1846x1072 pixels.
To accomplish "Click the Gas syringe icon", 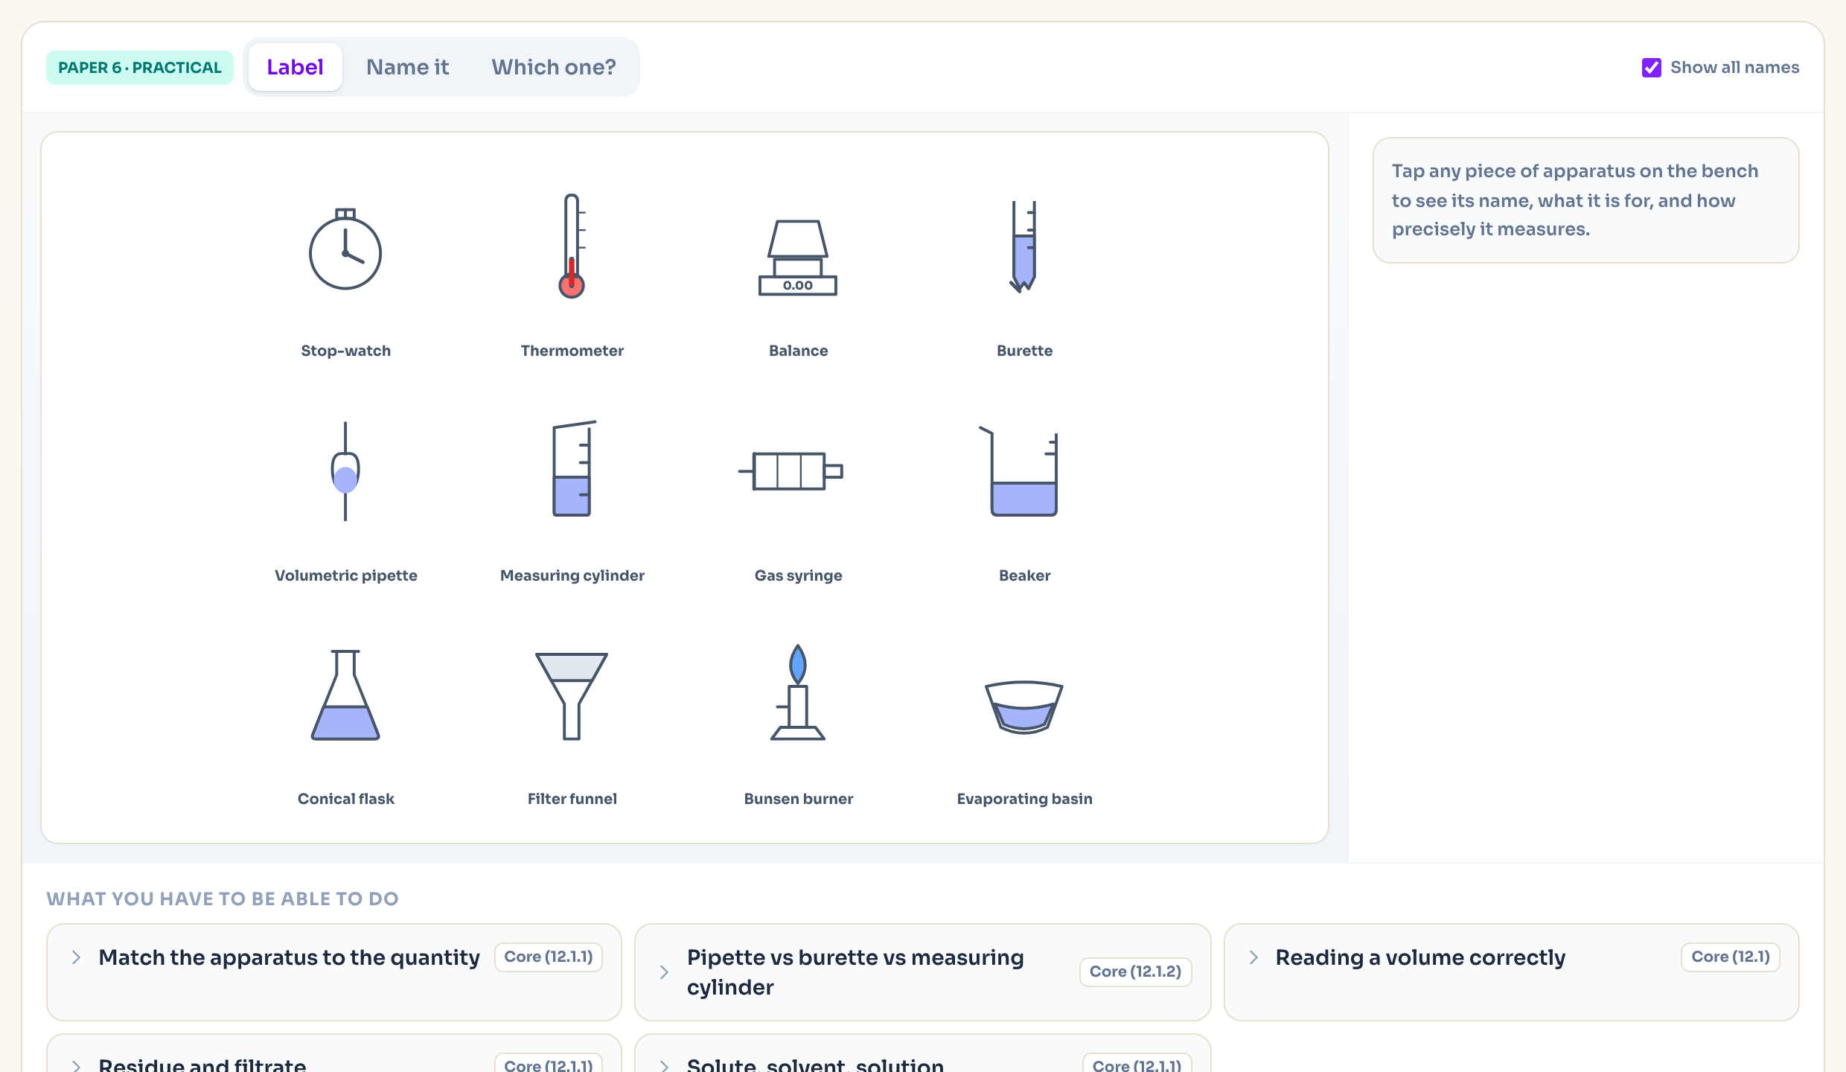I will click(x=791, y=471).
